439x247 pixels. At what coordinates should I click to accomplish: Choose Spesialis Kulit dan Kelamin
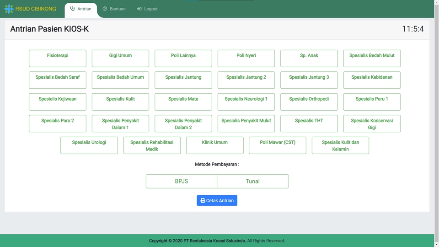(340, 145)
